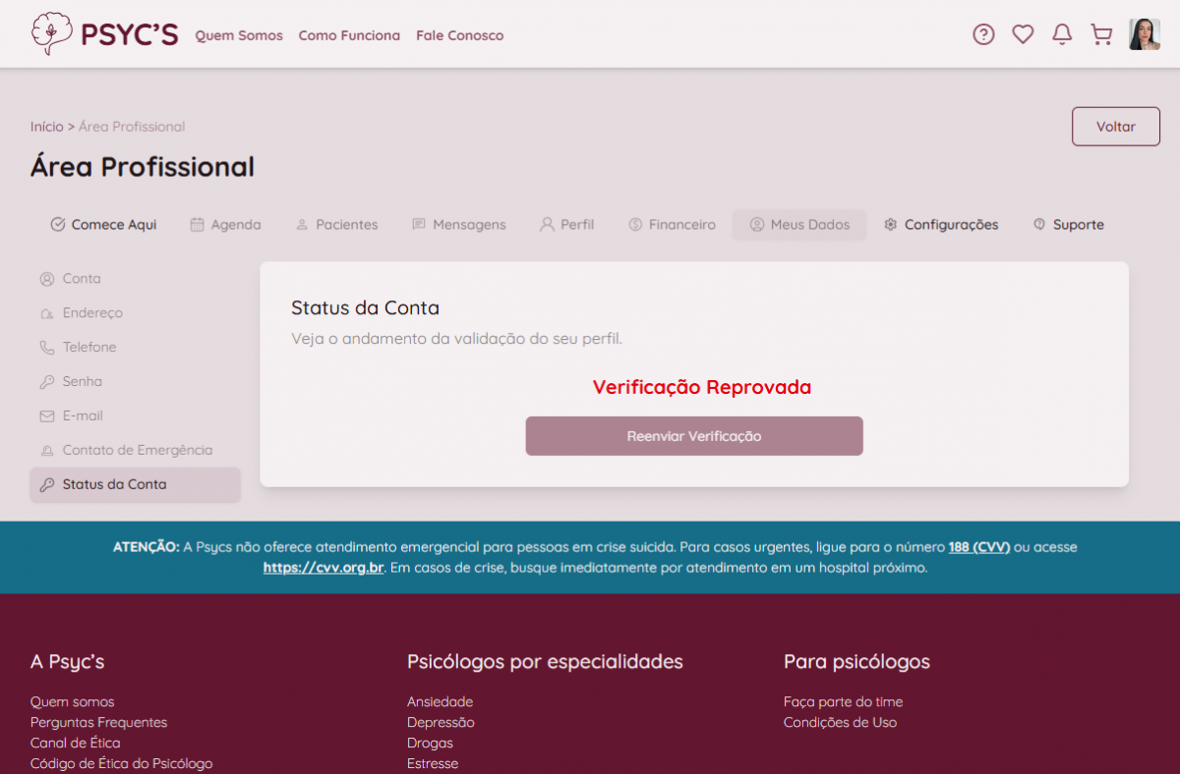
Task: Switch to the Agenda tab
Action: pos(225,225)
